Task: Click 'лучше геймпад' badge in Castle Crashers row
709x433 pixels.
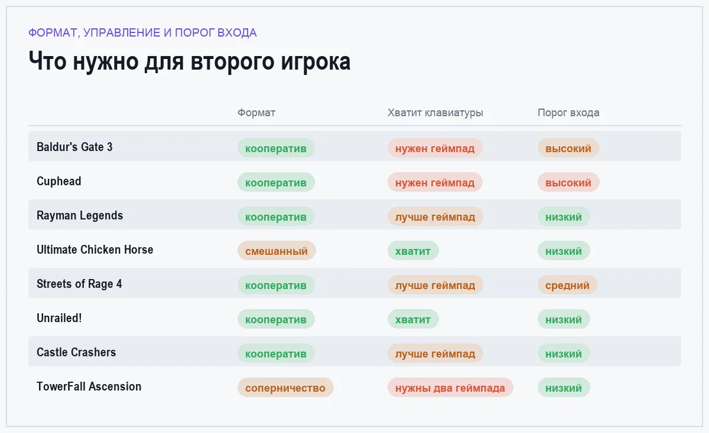Action: [x=435, y=353]
